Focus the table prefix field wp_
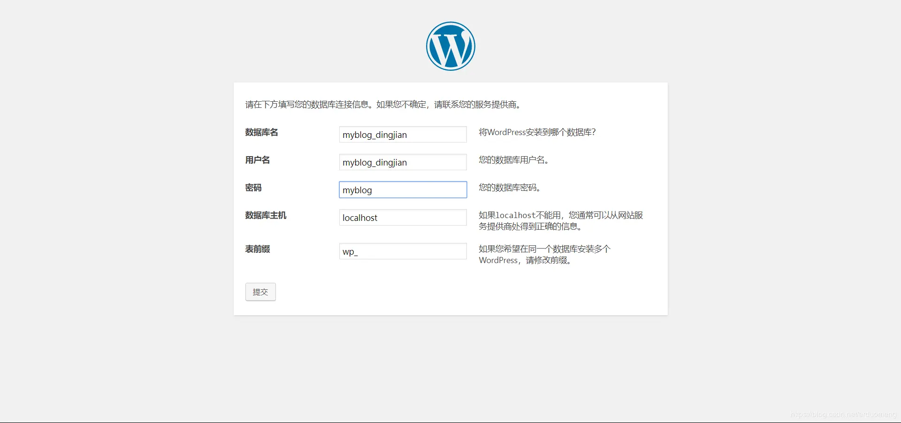 point(403,251)
